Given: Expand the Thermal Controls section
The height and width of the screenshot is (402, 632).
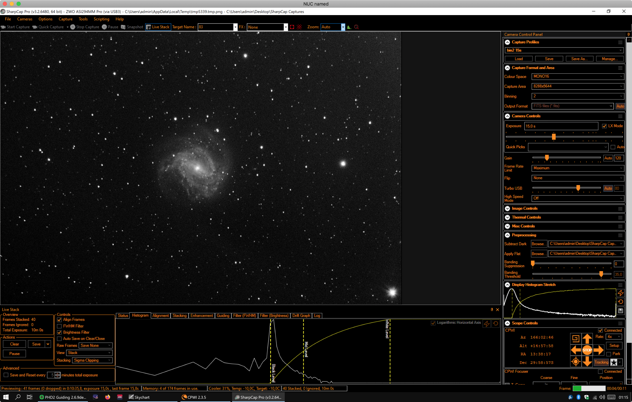Looking at the screenshot, I should 507,217.
